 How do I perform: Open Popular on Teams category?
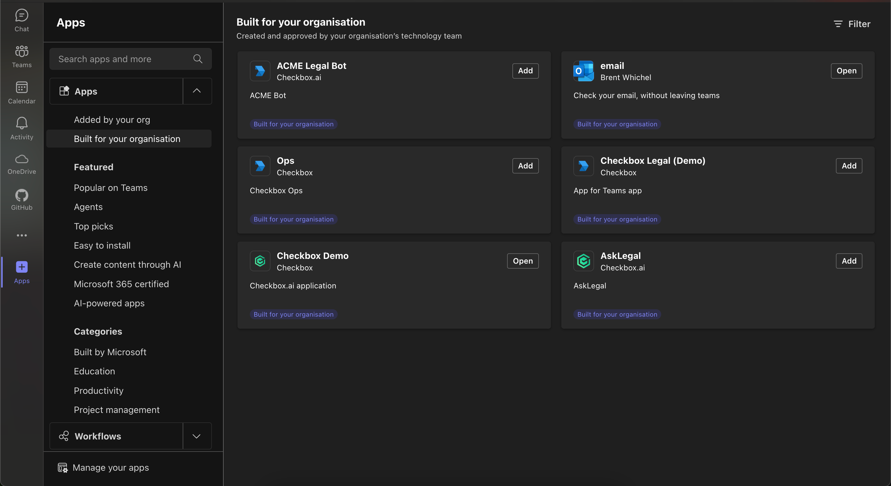point(111,188)
